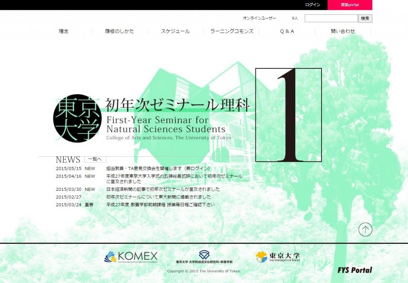Click into the search text field
The height and width of the screenshot is (283, 408).
(x=331, y=18)
